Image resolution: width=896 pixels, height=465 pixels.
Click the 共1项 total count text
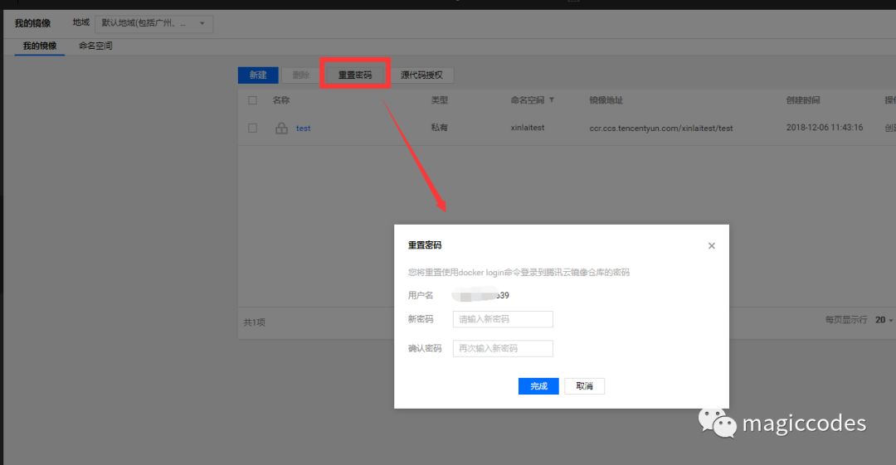point(255,322)
